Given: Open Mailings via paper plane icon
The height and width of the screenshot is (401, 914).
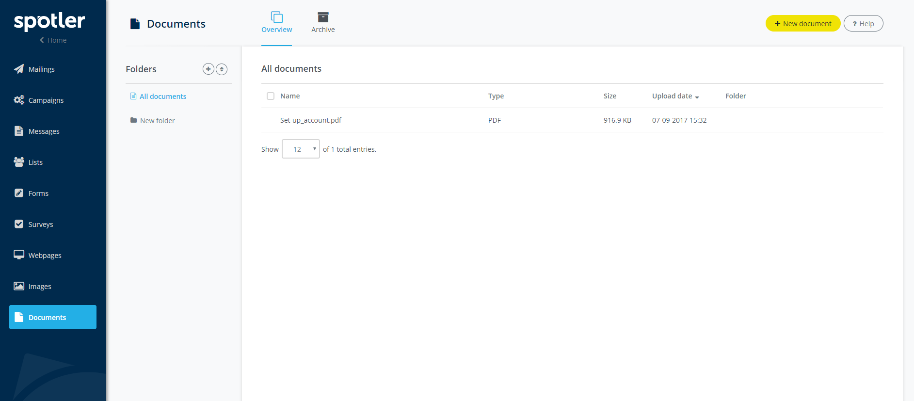Looking at the screenshot, I should click(19, 69).
